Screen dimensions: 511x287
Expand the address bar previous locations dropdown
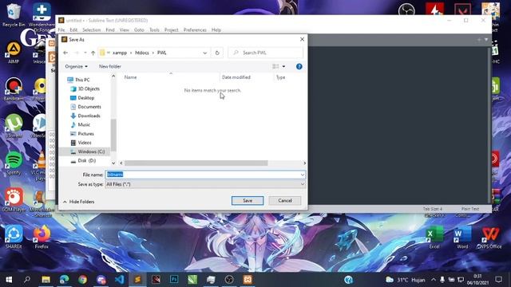205,53
